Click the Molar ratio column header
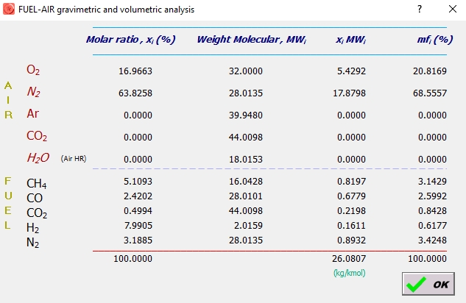 (x=130, y=39)
